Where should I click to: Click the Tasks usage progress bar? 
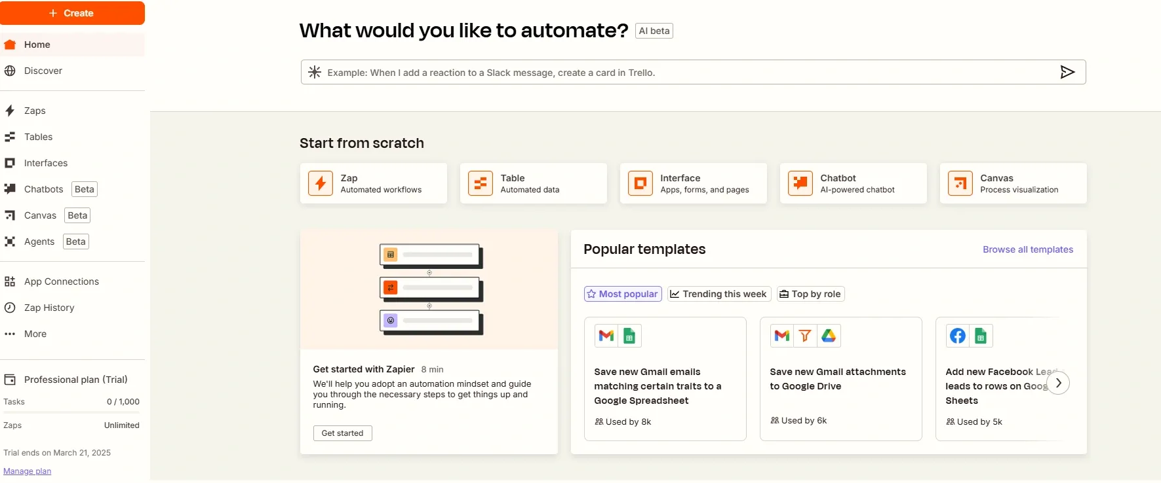[x=71, y=412]
